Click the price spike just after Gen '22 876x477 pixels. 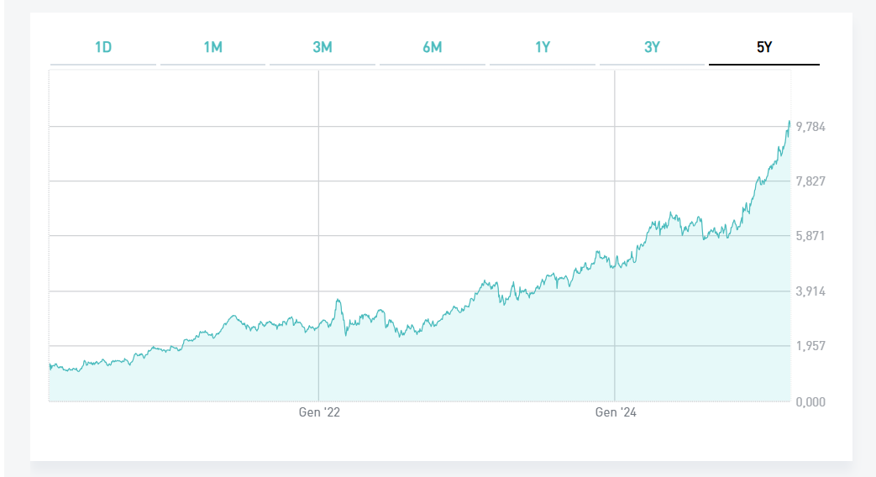(x=338, y=300)
